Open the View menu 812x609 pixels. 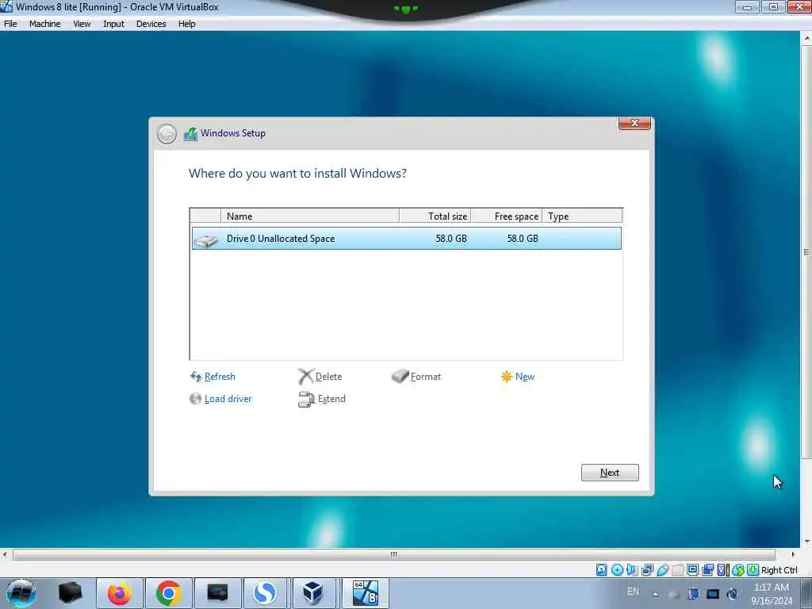tap(82, 24)
